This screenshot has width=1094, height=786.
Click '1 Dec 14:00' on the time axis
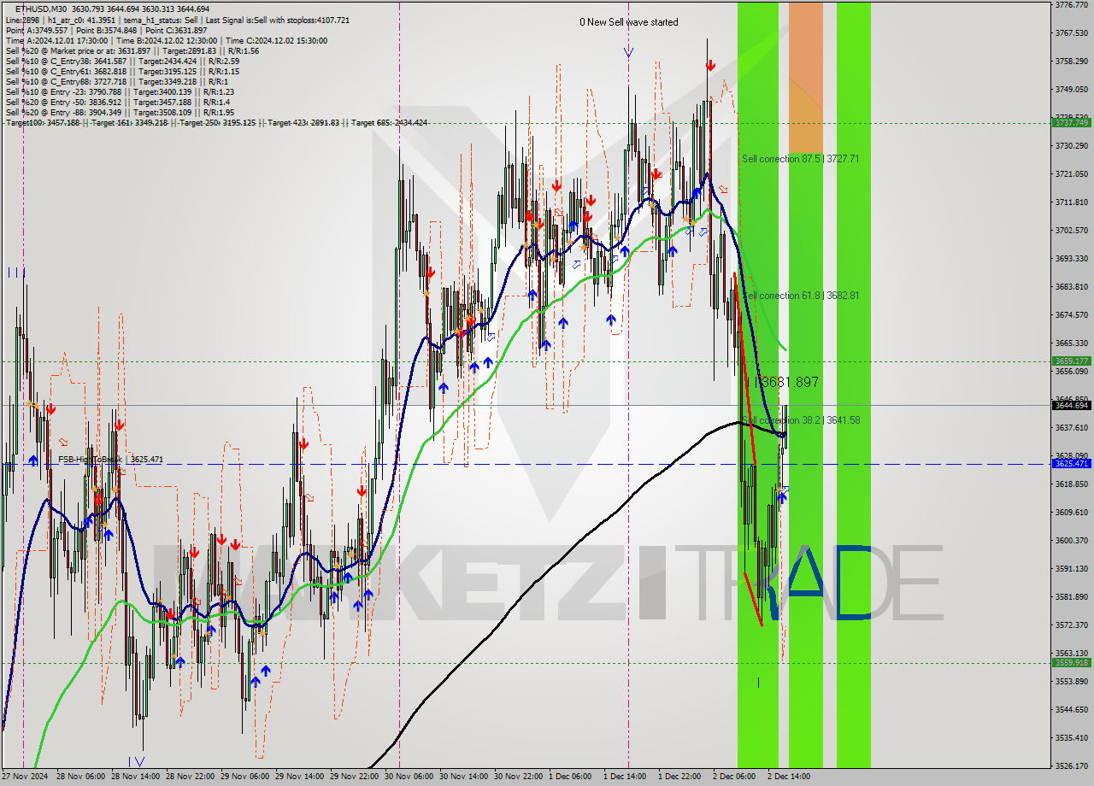[625, 777]
